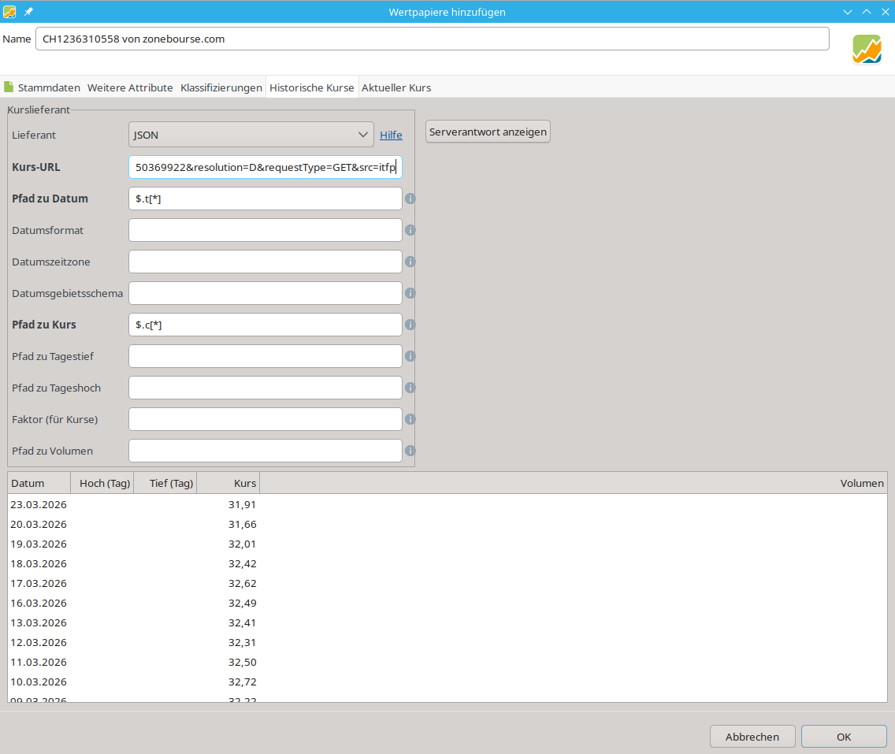This screenshot has width=895, height=754.
Task: Select the Aktueller Kurs tab
Action: point(396,87)
